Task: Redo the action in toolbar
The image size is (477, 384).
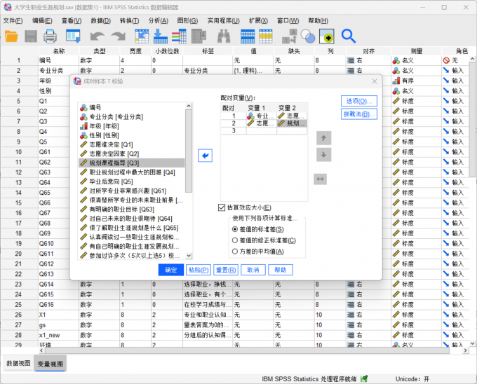Action: pos(119,36)
